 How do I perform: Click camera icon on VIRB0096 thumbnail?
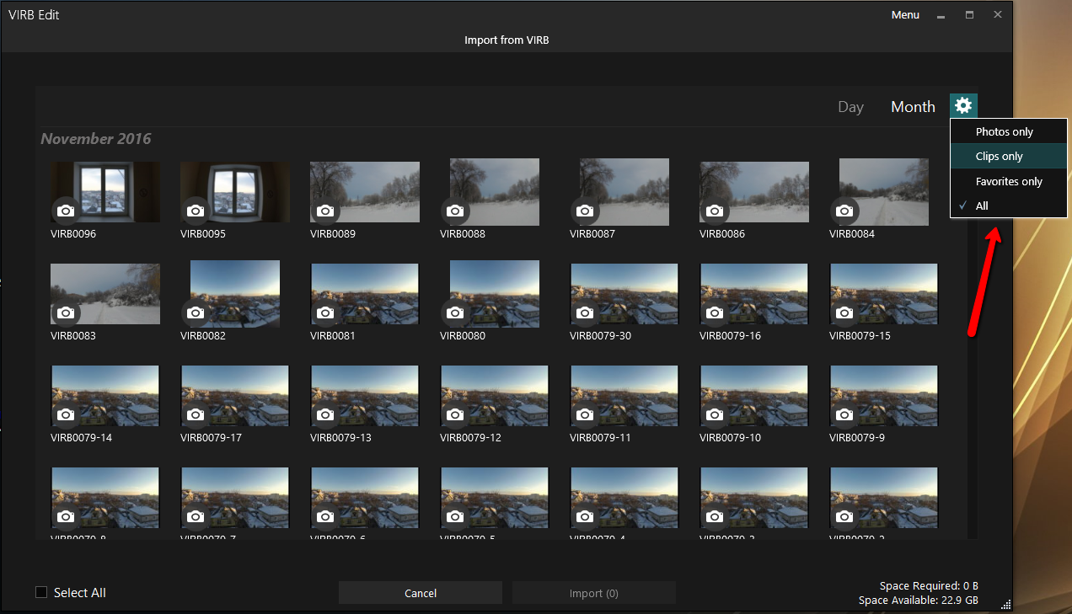point(66,211)
